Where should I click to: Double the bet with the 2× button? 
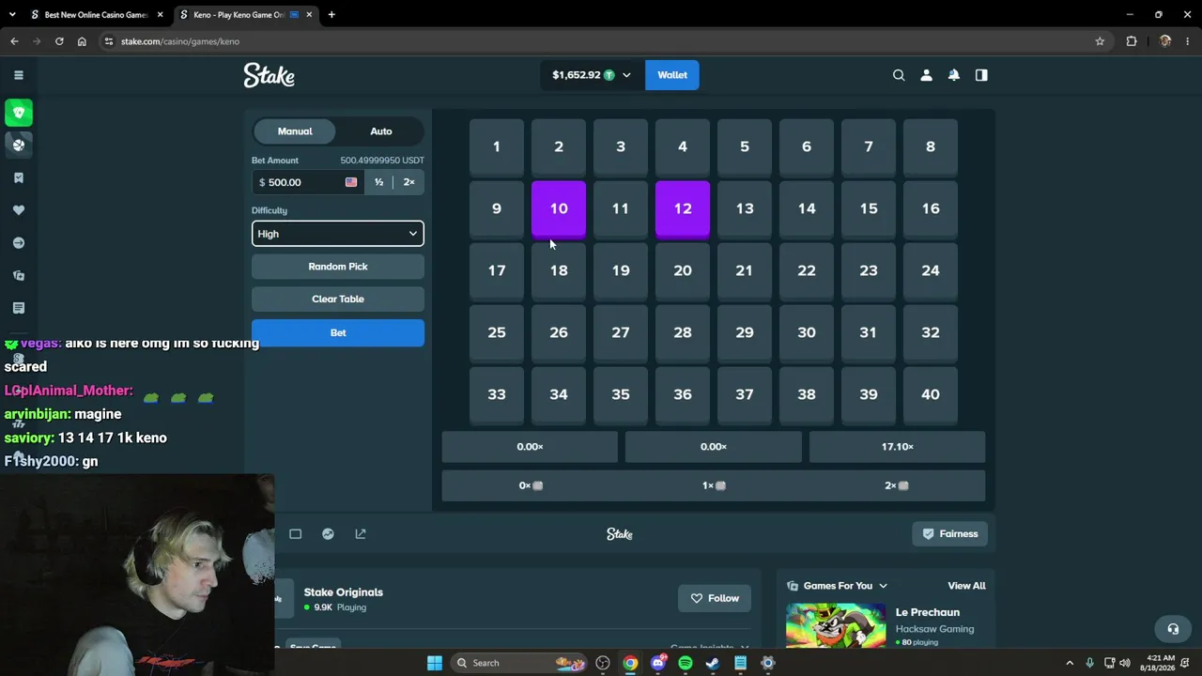click(408, 182)
